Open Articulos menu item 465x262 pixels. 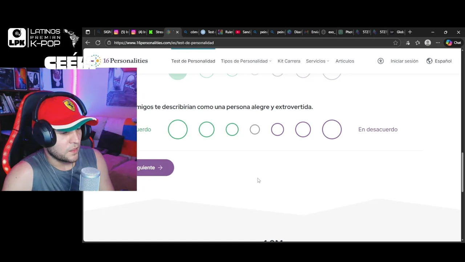click(345, 61)
